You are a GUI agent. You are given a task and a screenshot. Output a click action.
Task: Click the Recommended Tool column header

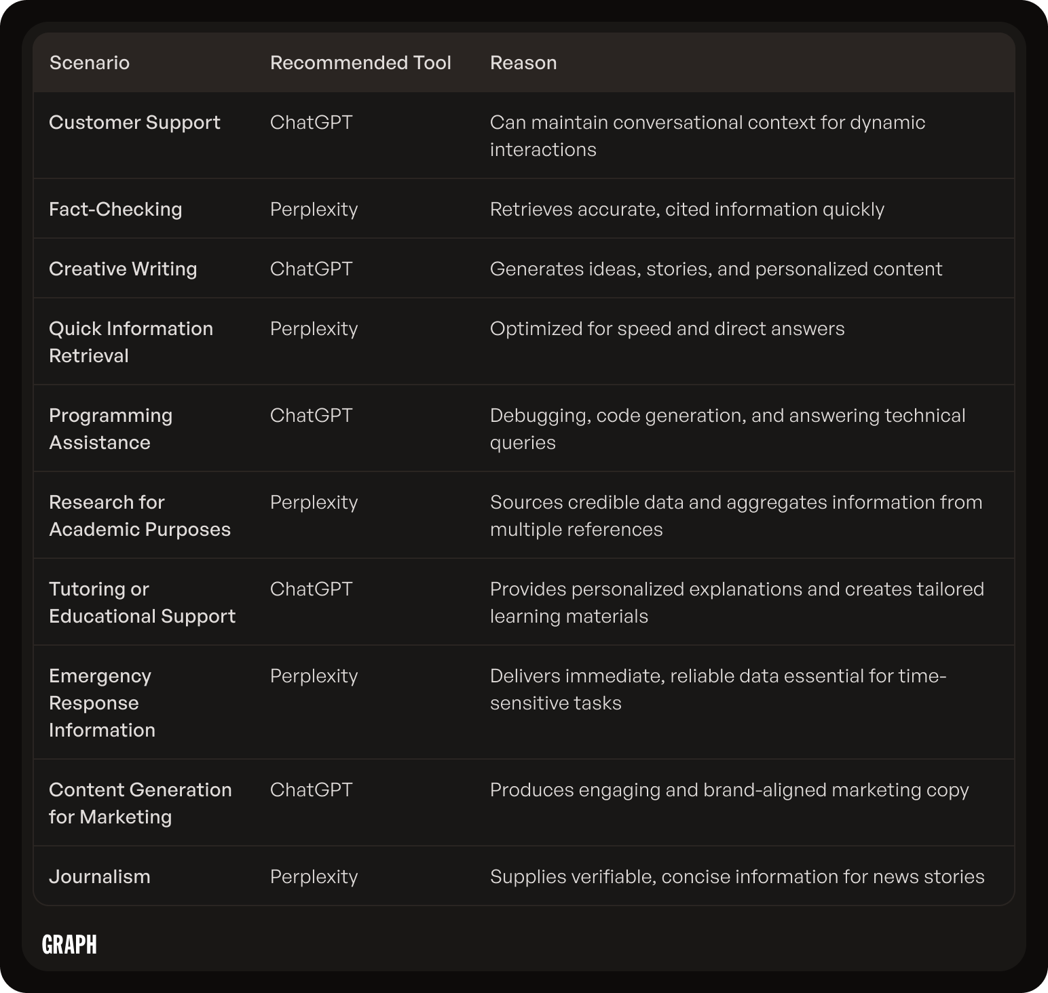coord(360,62)
